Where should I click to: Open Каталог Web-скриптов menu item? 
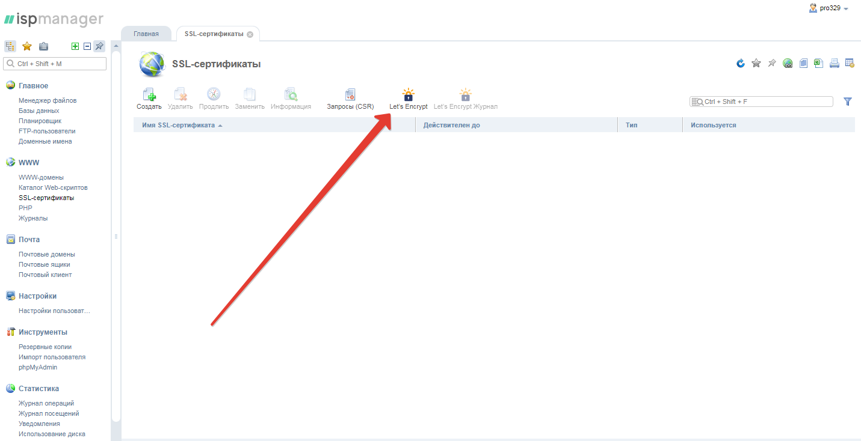click(x=53, y=187)
